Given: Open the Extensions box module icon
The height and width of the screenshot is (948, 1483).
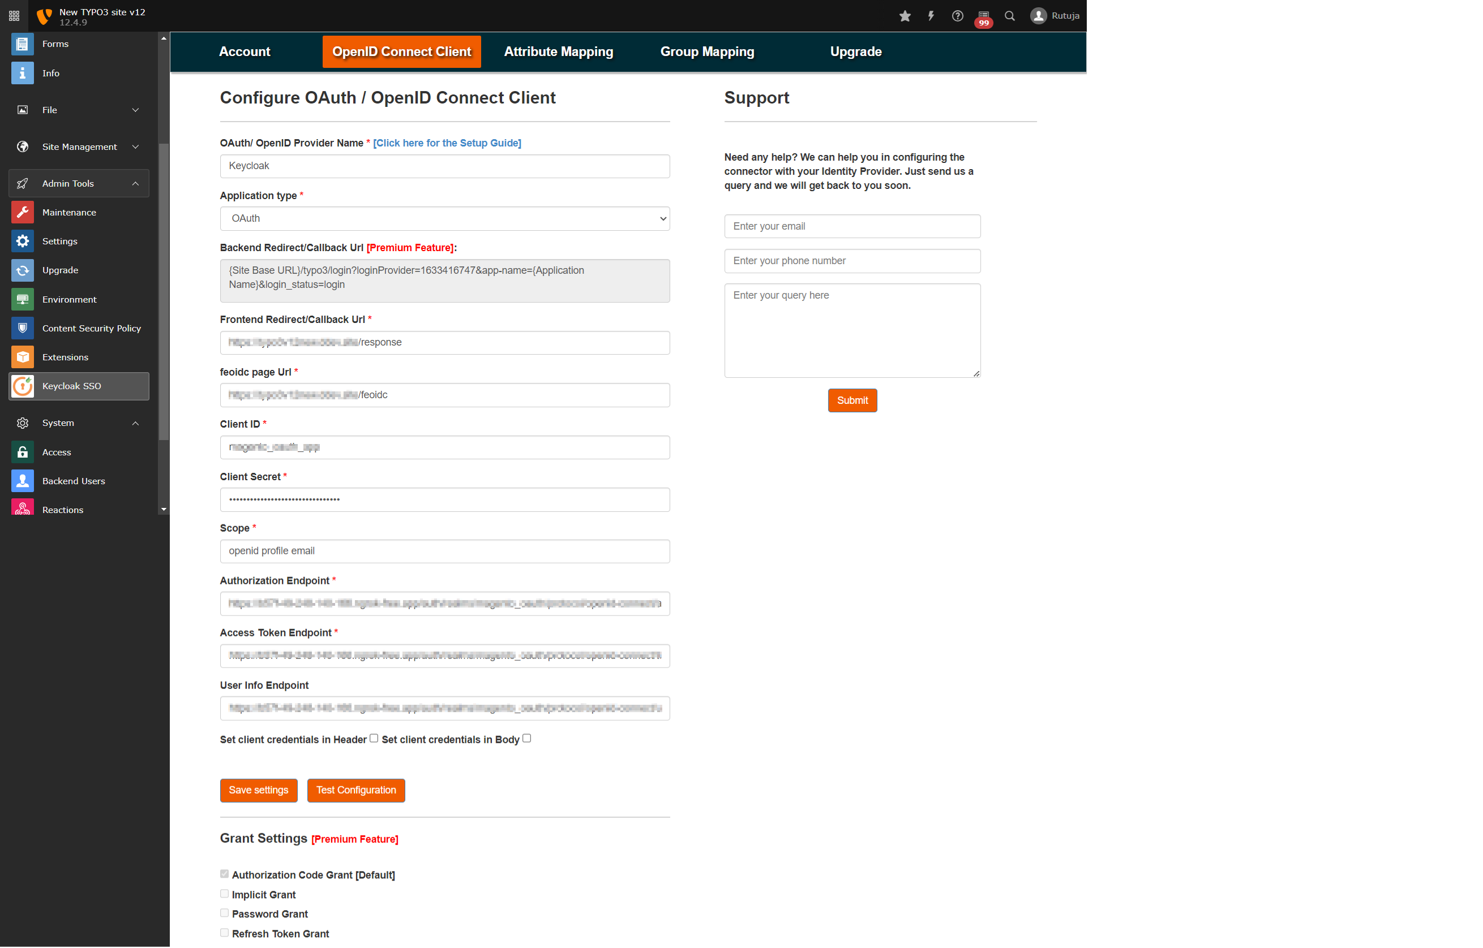Looking at the screenshot, I should coord(22,357).
